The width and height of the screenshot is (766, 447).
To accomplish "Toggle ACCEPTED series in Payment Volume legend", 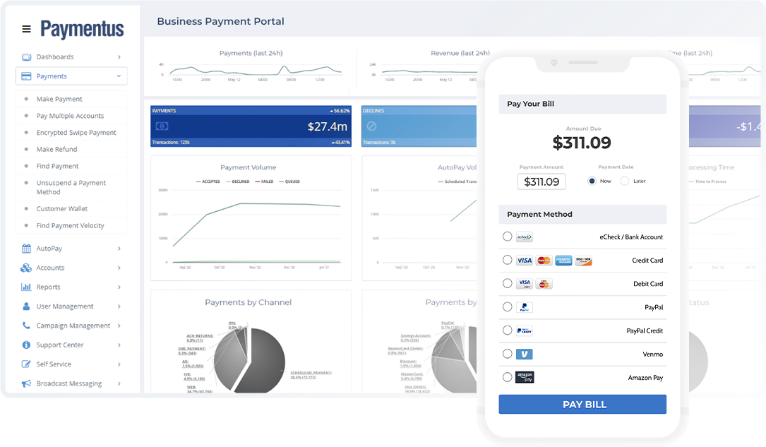I will point(208,181).
